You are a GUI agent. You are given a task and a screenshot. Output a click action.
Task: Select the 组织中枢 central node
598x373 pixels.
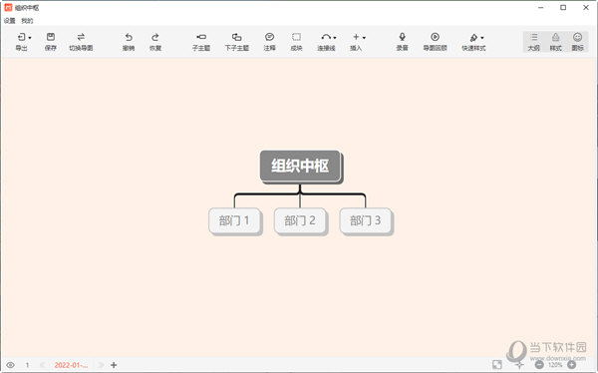click(300, 166)
